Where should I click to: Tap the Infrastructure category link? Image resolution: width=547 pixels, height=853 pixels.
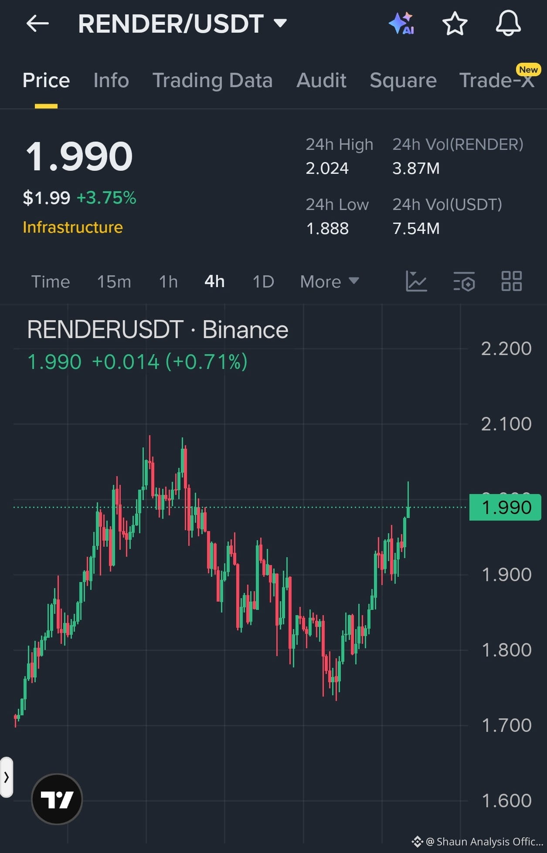click(x=73, y=227)
